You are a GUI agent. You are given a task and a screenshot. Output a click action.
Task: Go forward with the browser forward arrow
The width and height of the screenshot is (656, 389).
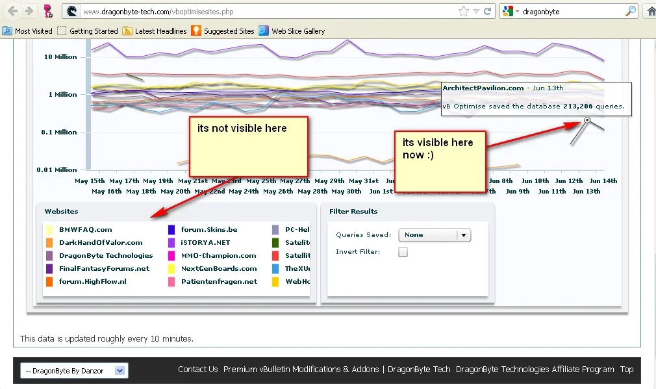[x=29, y=11]
